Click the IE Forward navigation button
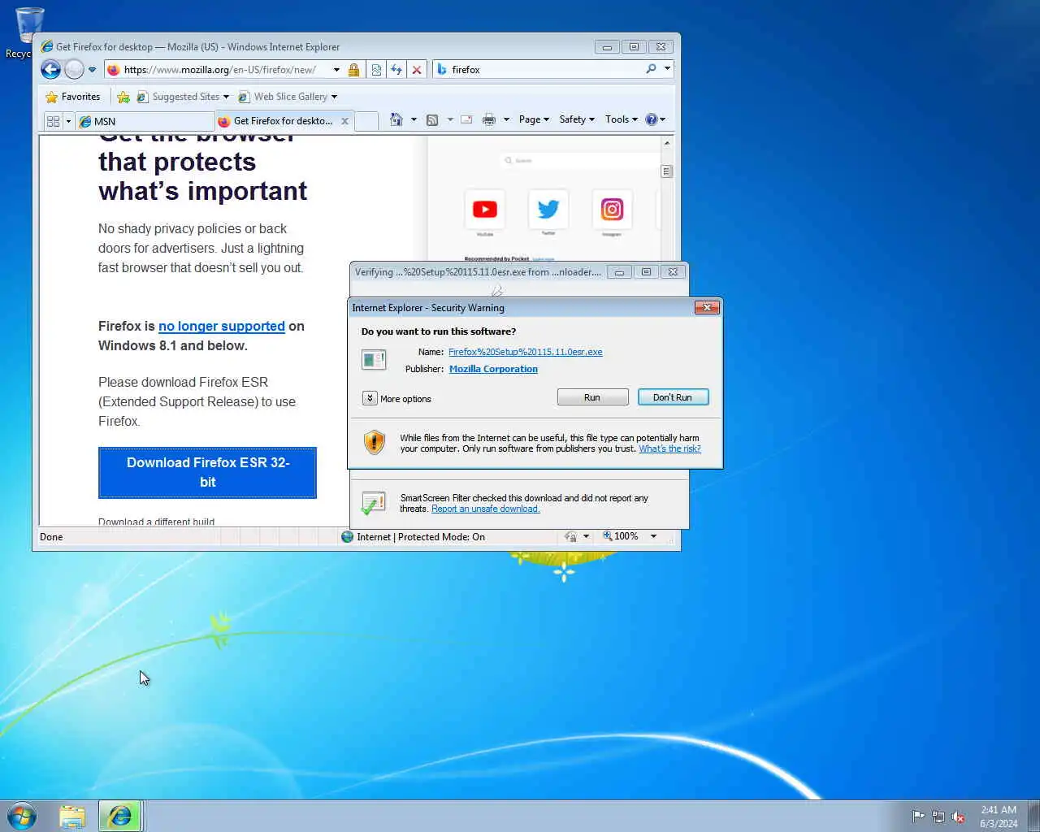 point(74,69)
